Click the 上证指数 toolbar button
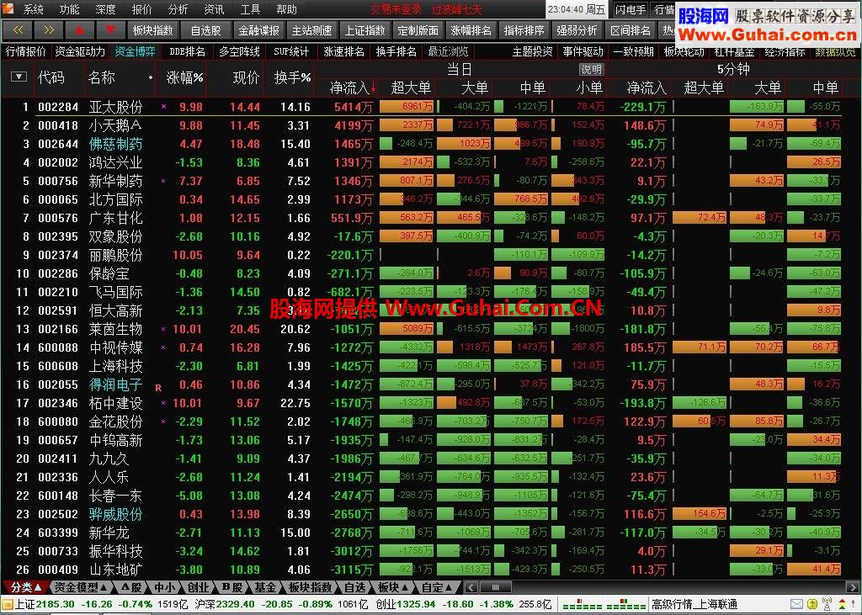The image size is (862, 615). pyautogui.click(x=365, y=30)
